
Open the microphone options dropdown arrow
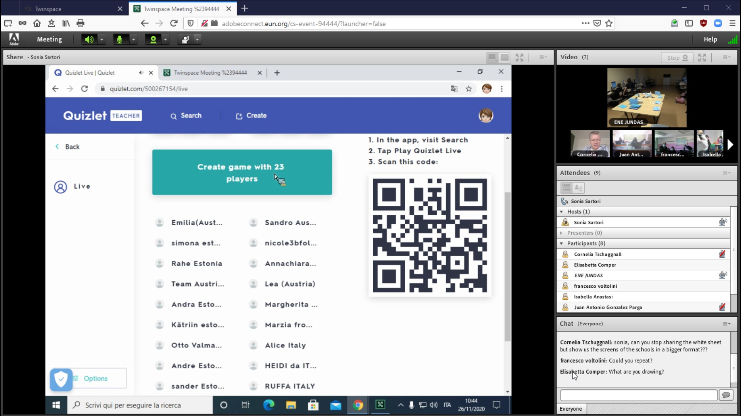[x=133, y=39]
